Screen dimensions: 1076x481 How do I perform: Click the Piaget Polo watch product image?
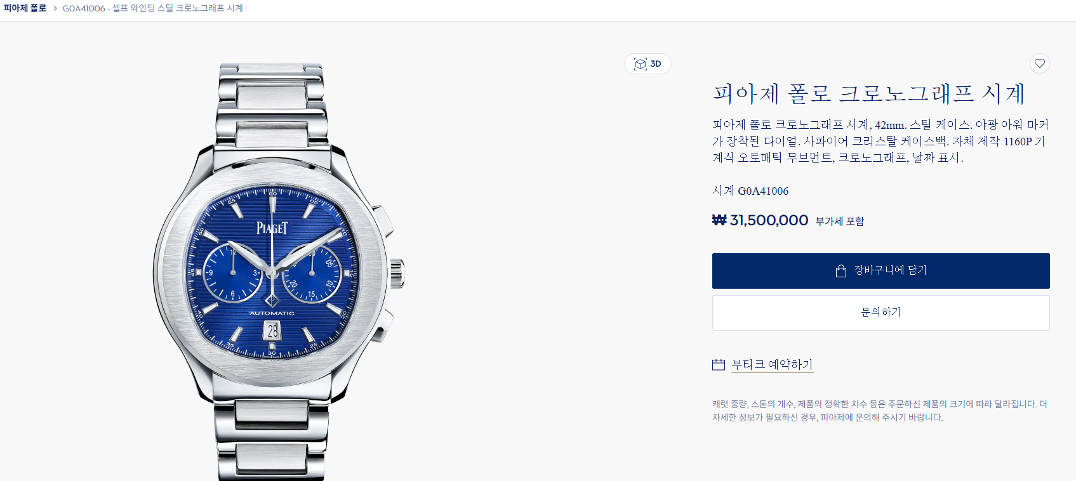coord(278,272)
